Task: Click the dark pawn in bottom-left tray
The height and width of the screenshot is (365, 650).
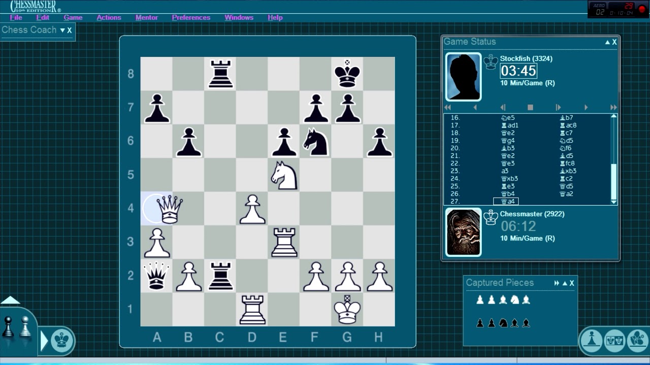Action: [8, 327]
